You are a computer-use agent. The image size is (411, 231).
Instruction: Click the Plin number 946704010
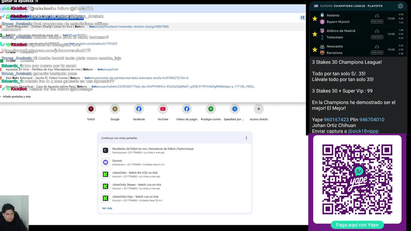pyautogui.click(x=372, y=120)
